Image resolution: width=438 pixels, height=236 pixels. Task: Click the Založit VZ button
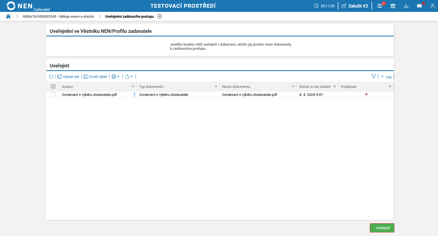tap(355, 6)
